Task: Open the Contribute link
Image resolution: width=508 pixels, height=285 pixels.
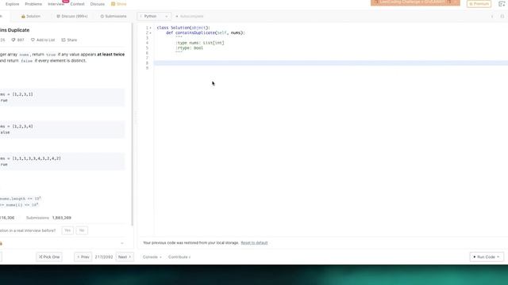Action: [x=179, y=256]
